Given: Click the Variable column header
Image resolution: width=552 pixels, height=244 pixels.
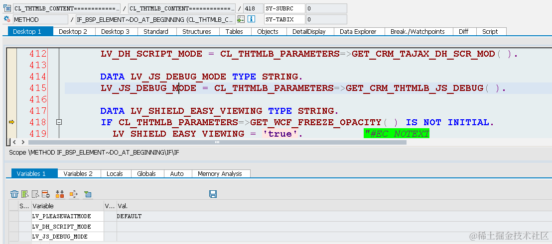Looking at the screenshot, I should tap(68, 206).
